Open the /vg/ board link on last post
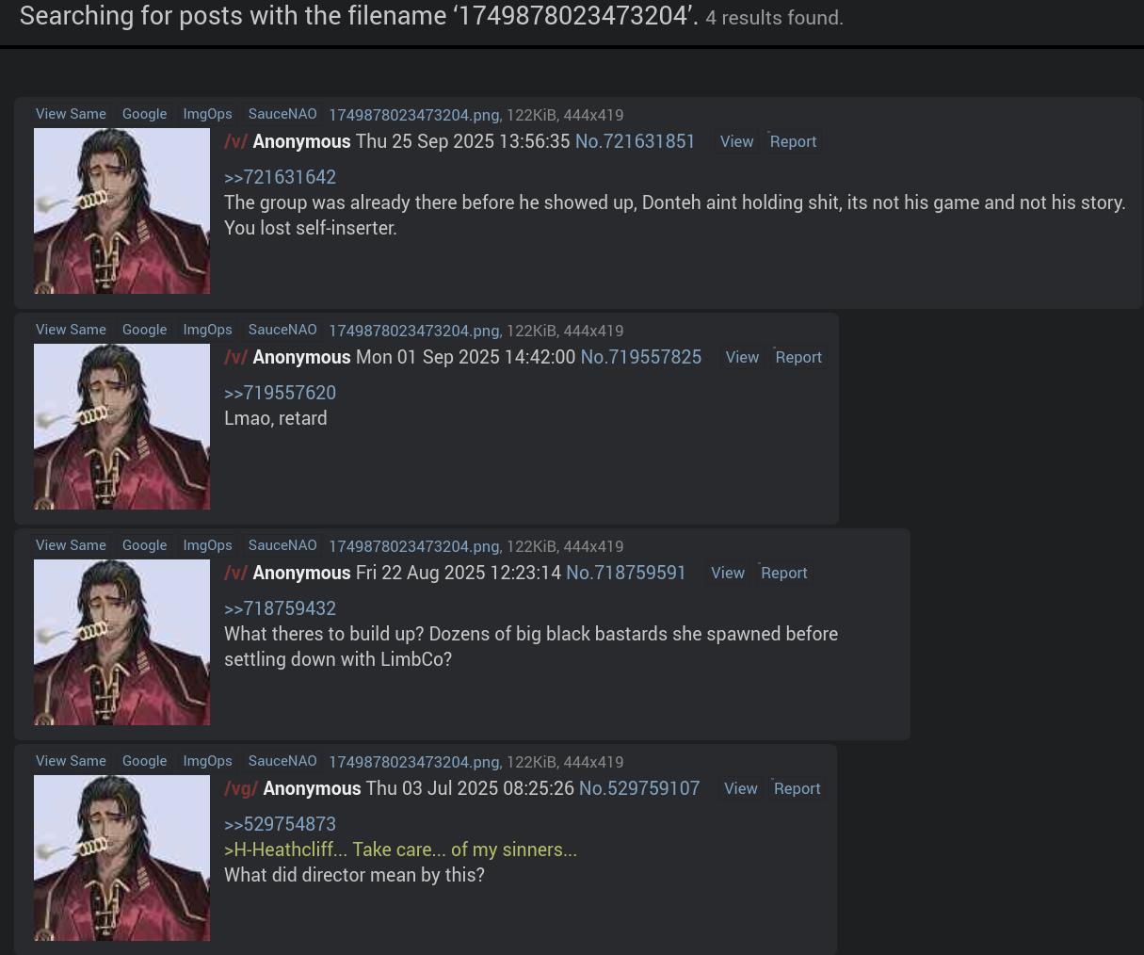 tap(241, 788)
